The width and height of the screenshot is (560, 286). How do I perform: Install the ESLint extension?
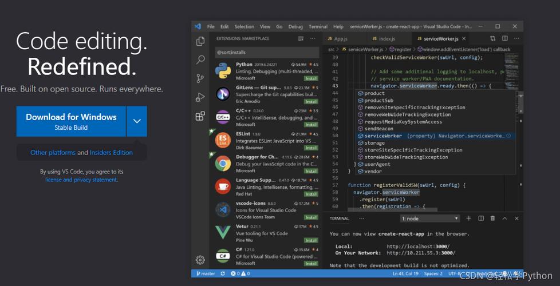pos(311,148)
